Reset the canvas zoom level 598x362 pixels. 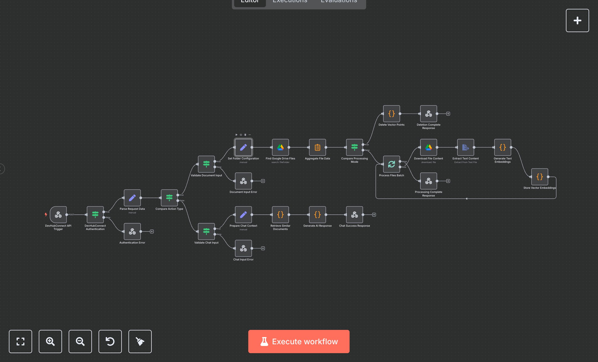[x=110, y=341]
